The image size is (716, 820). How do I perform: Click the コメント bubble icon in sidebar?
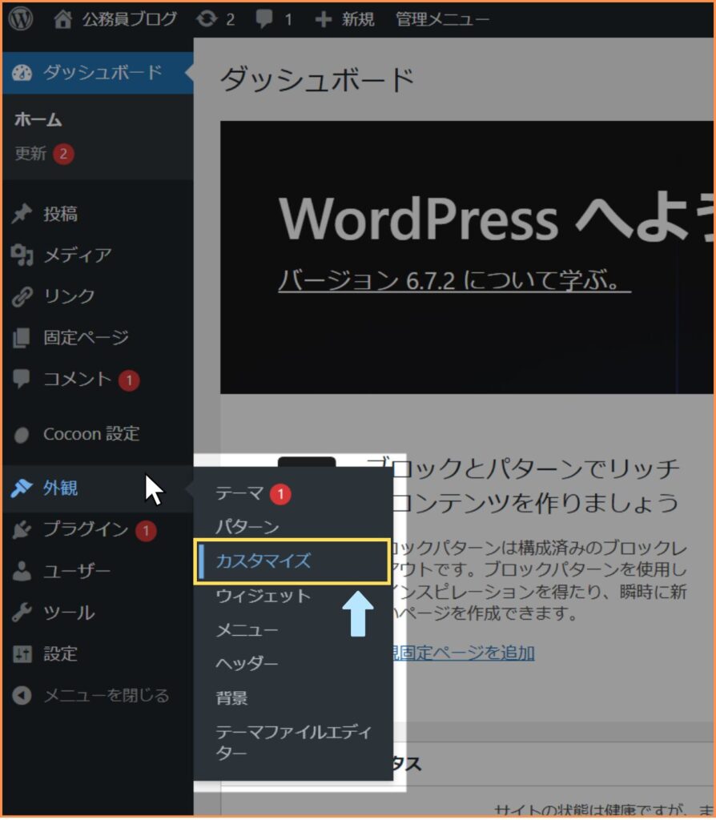tap(22, 379)
